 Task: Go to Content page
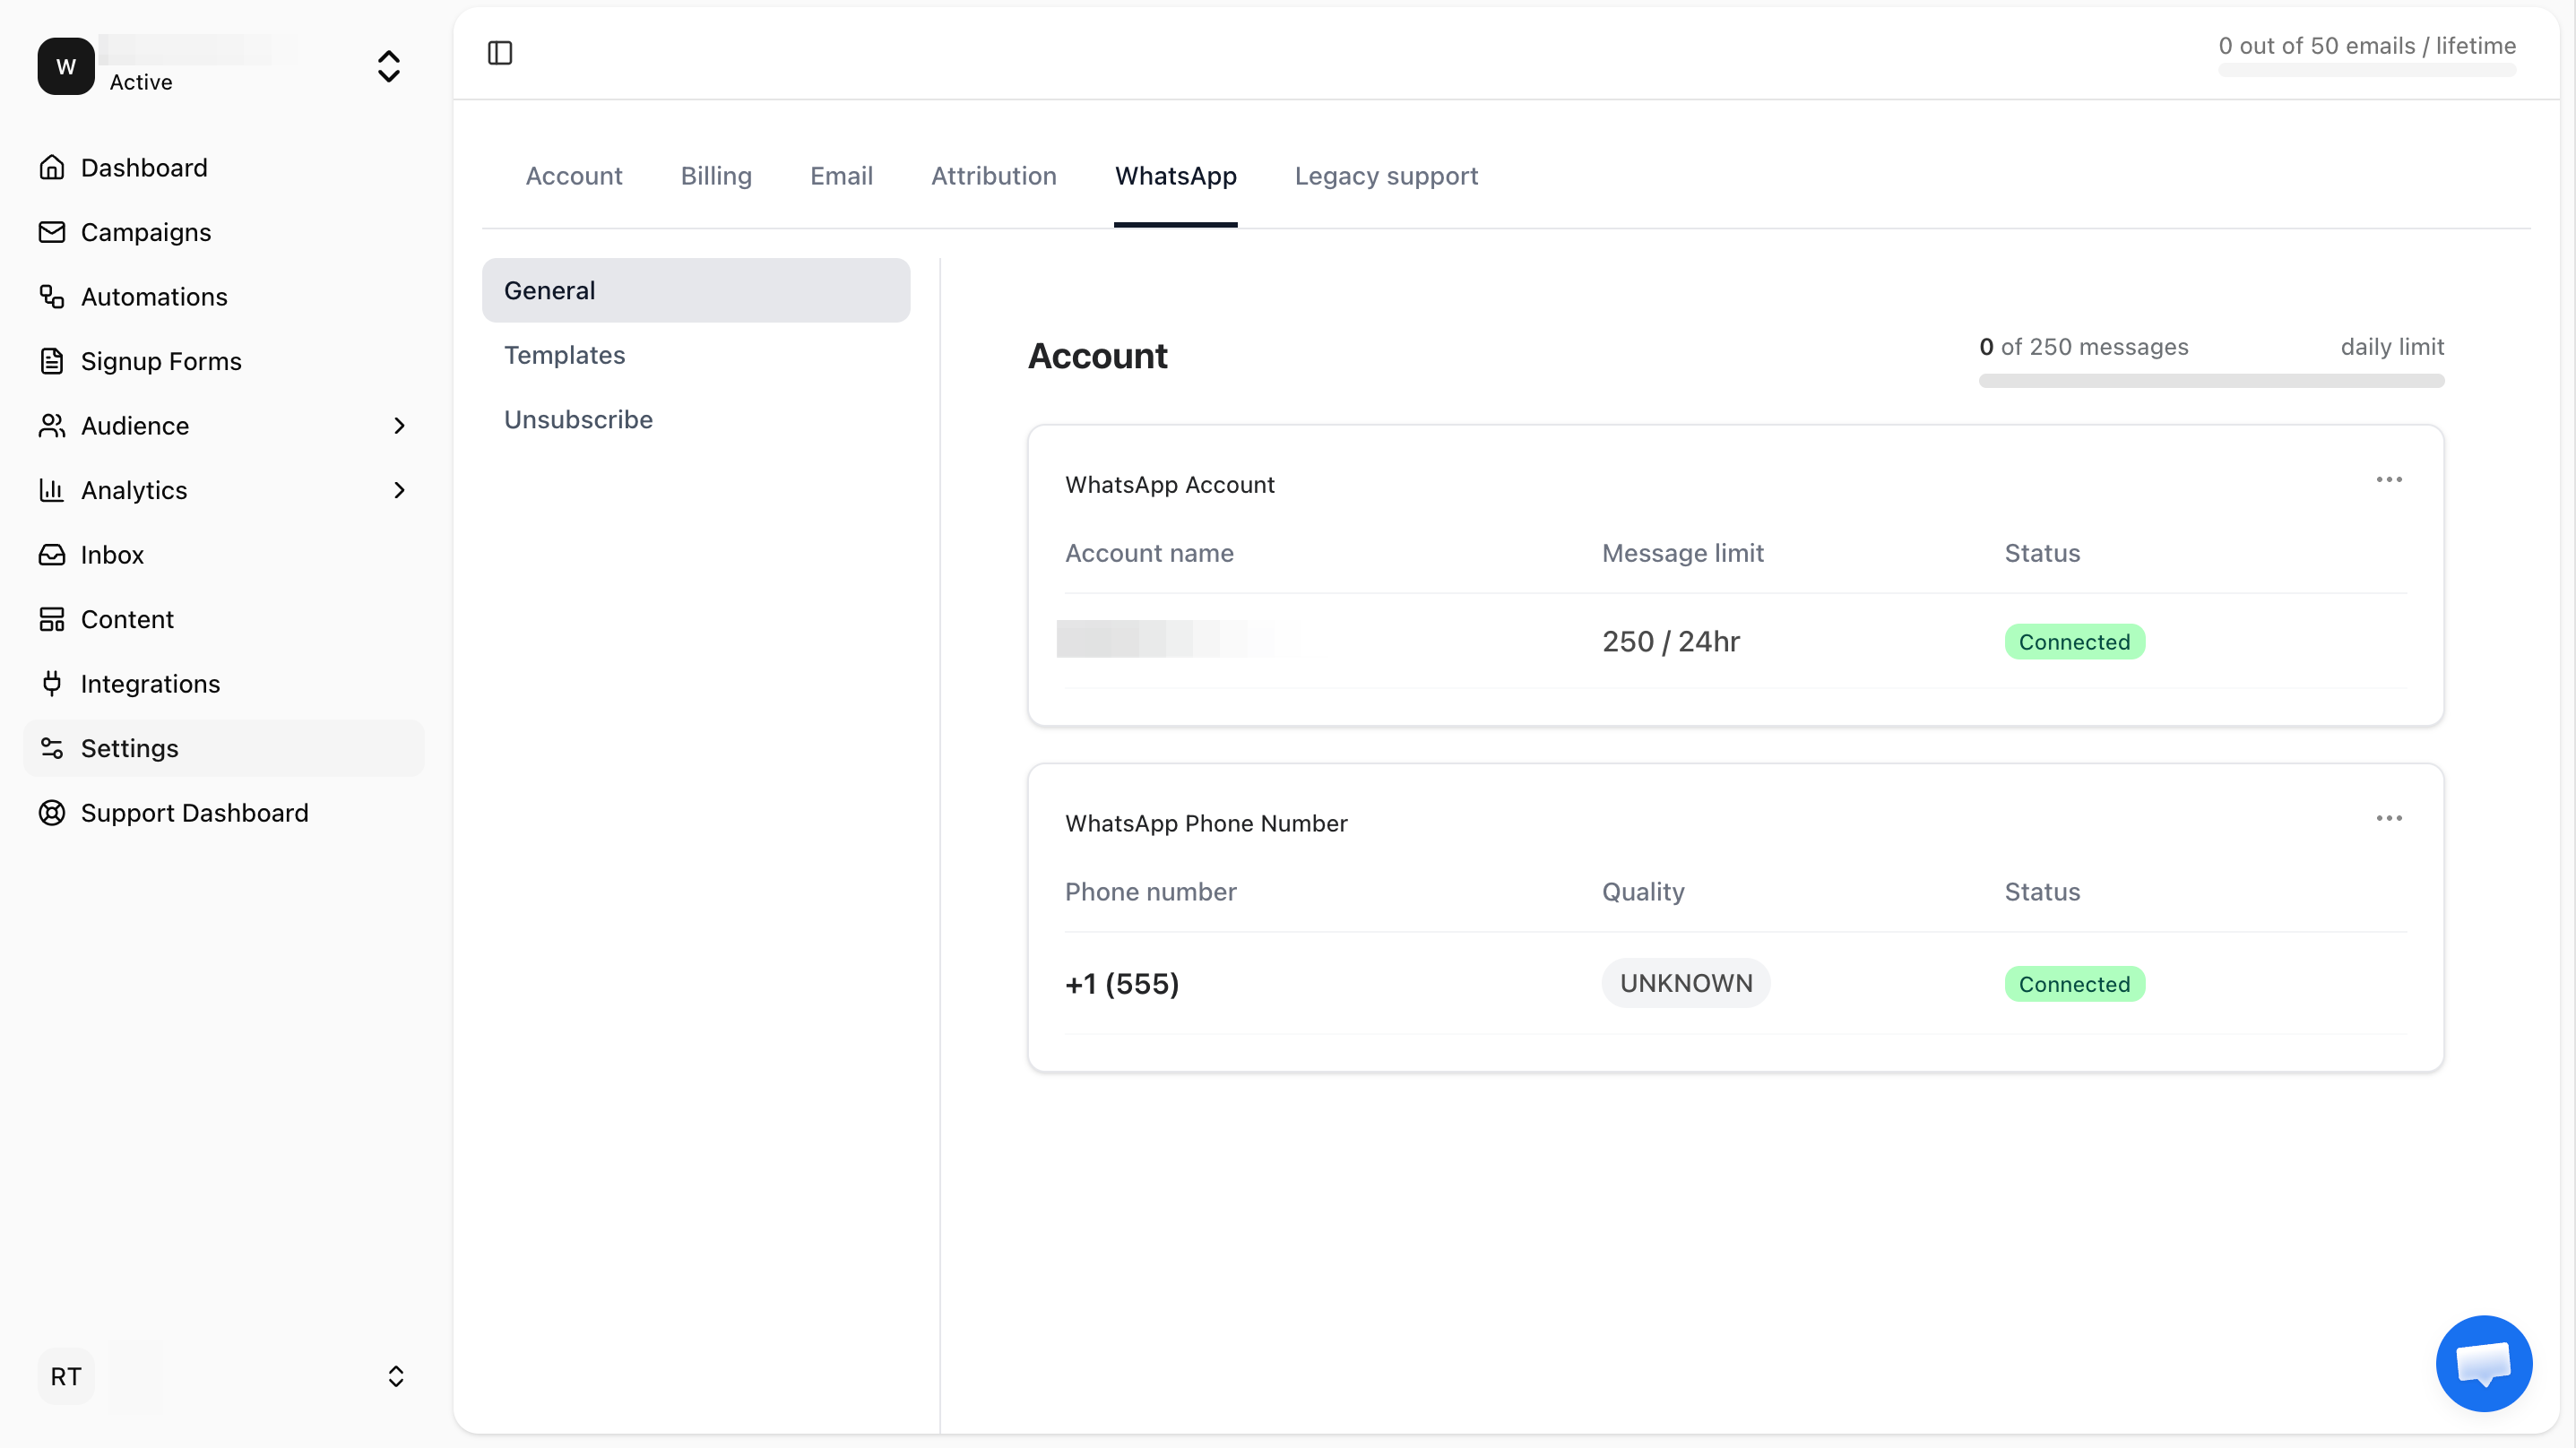pyautogui.click(x=127, y=619)
